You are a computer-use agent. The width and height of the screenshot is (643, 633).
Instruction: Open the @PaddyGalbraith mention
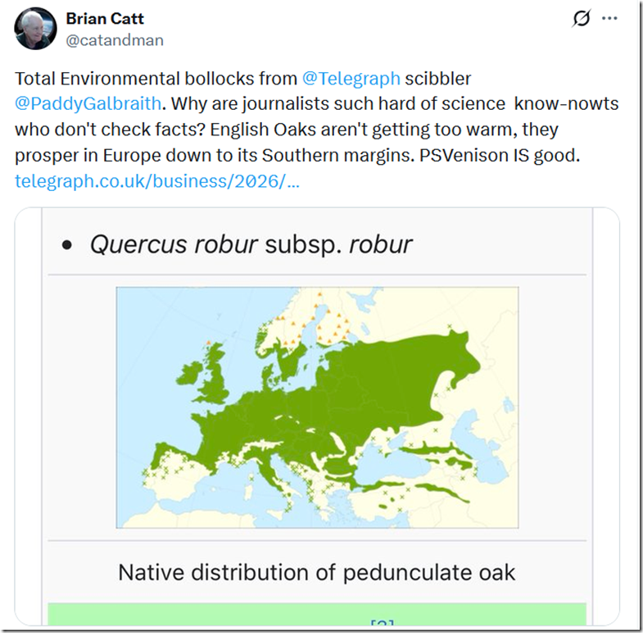(88, 104)
